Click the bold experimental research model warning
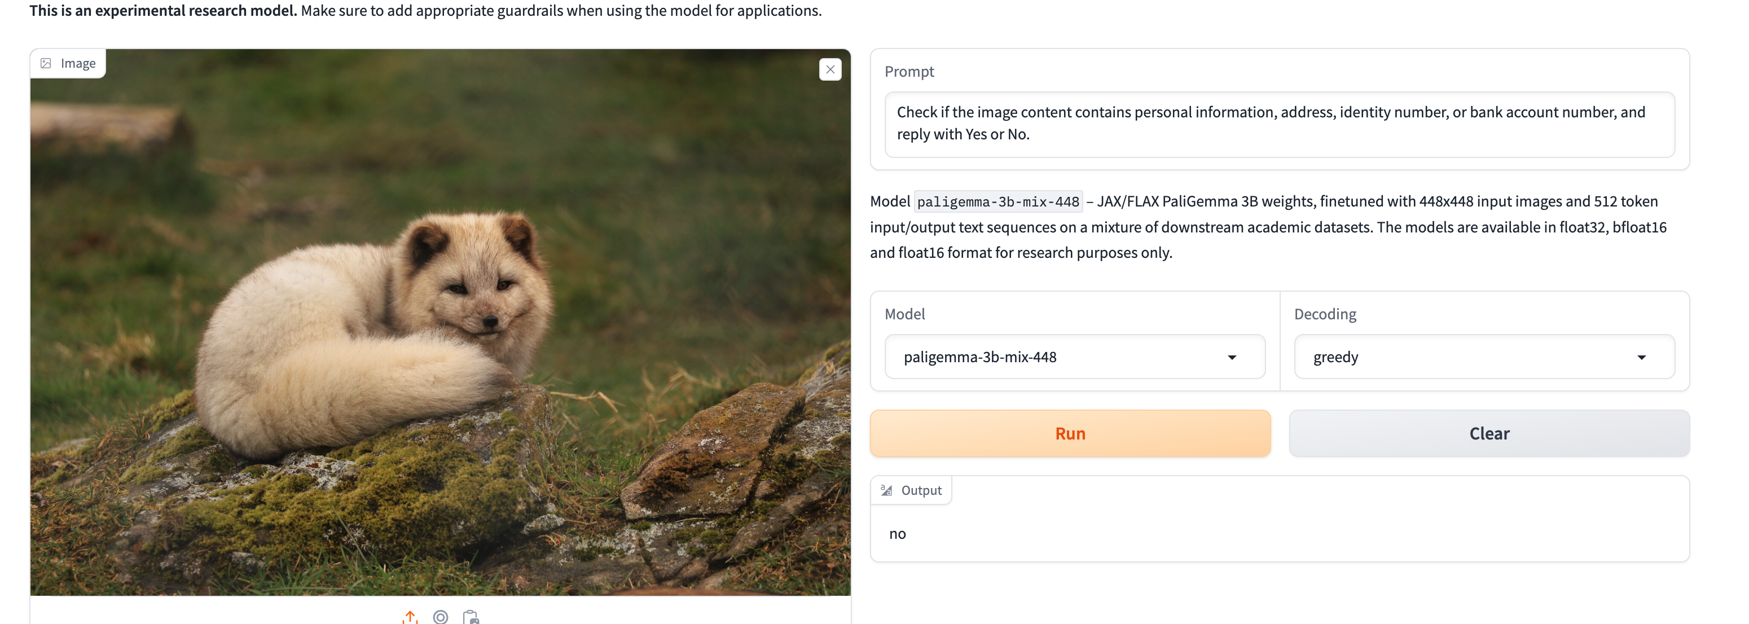 (x=163, y=10)
